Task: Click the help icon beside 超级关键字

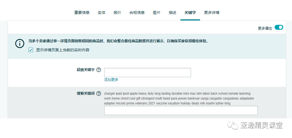Action: point(99,70)
